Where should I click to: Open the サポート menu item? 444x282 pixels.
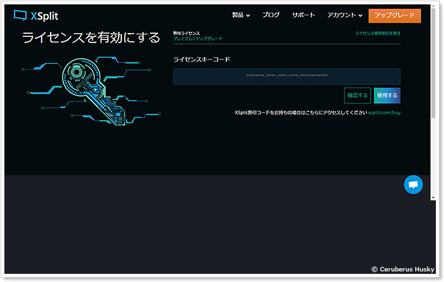303,15
